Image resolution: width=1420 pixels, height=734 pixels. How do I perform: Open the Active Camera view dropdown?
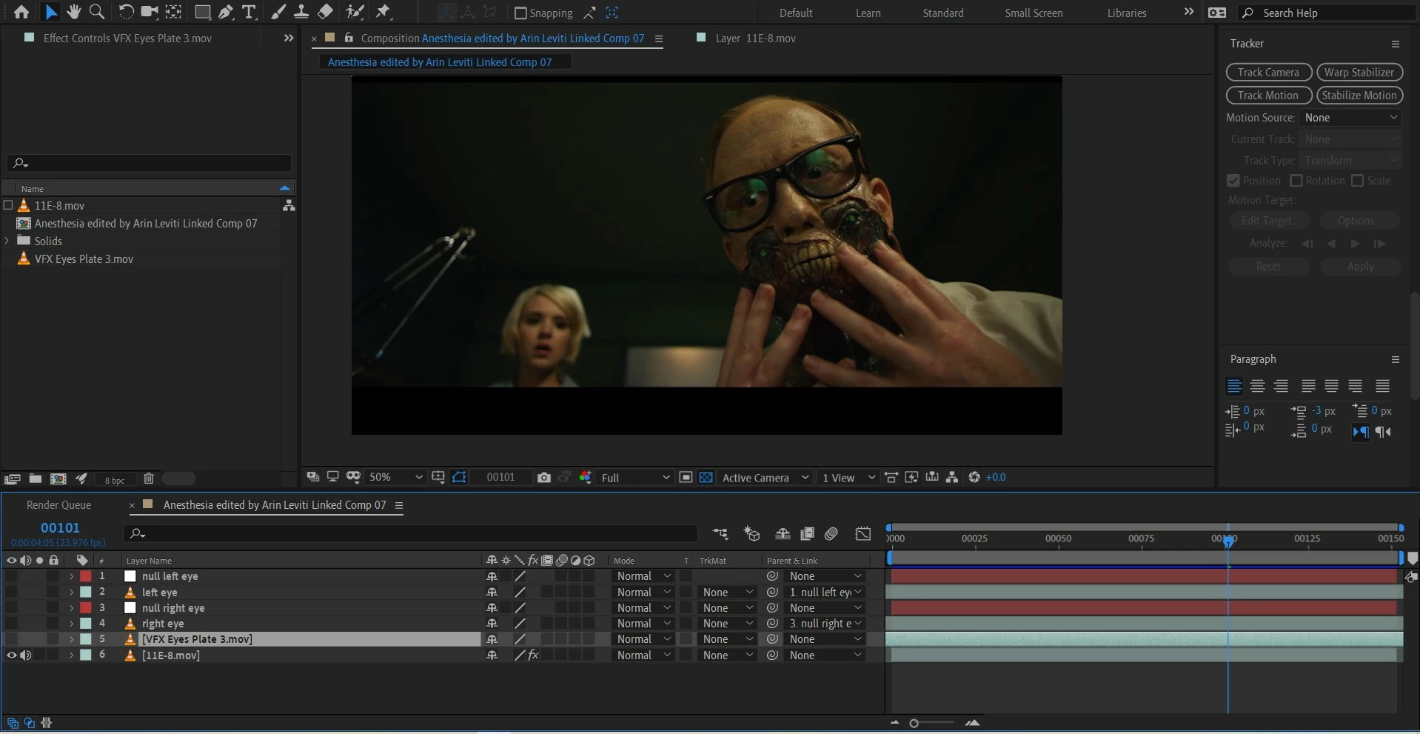(766, 478)
